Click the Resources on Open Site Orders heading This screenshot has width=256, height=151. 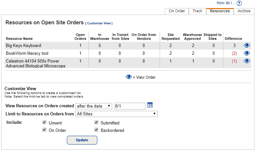click(44, 22)
